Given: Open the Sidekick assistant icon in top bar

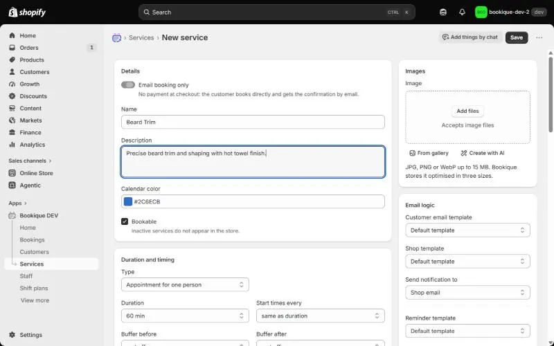Looking at the screenshot, I should [443, 12].
